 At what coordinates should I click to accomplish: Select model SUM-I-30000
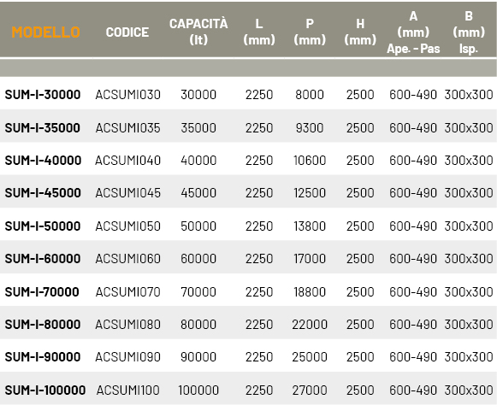pos(43,95)
